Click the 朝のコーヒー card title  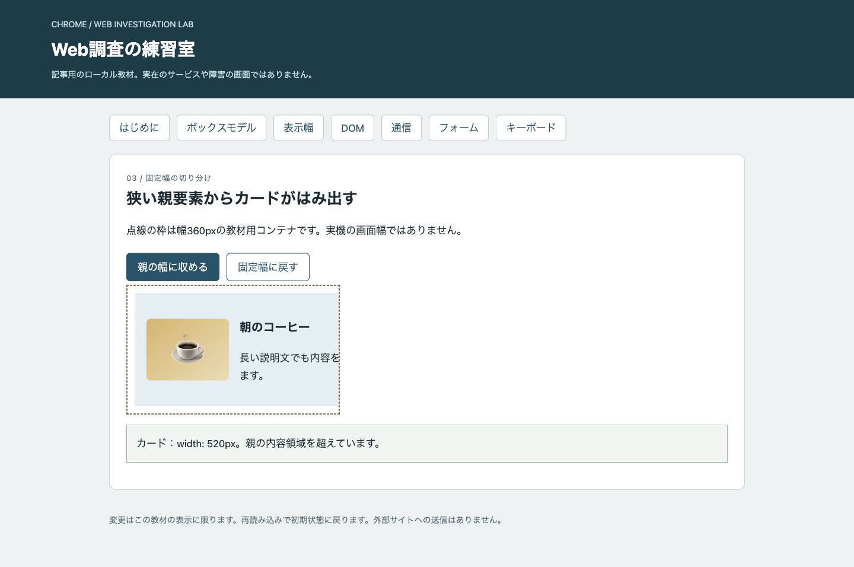[x=275, y=327]
